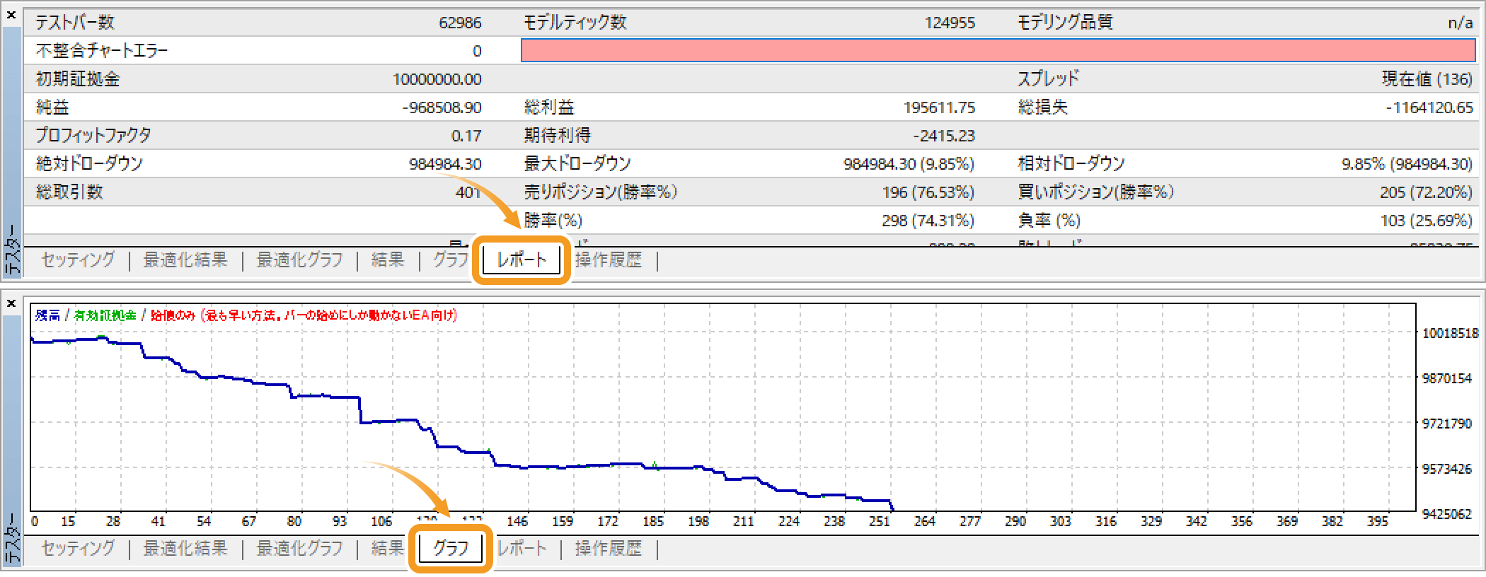
Task: Open セッティング tab in lower panel
Action: (x=78, y=548)
